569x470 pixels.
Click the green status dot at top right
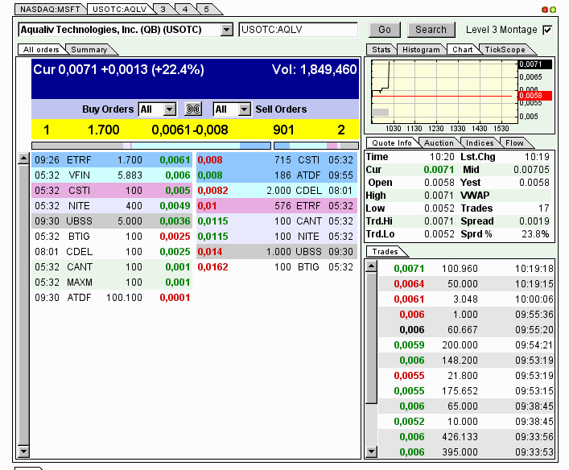click(x=553, y=10)
